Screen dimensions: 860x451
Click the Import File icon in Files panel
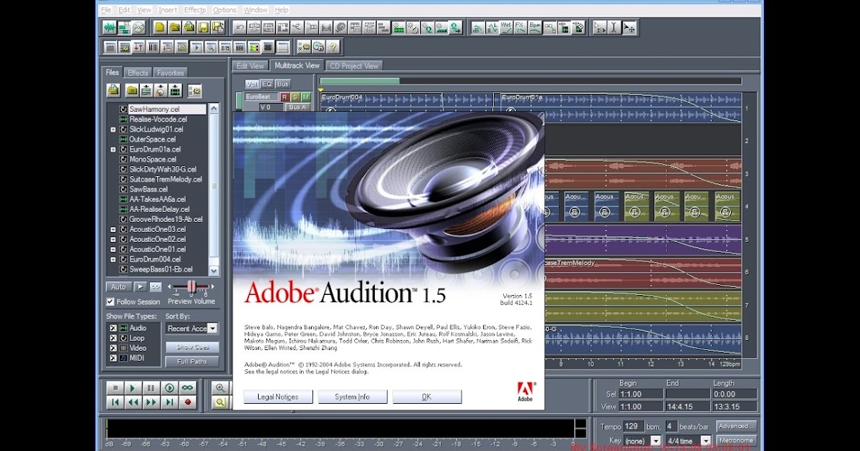tap(113, 90)
